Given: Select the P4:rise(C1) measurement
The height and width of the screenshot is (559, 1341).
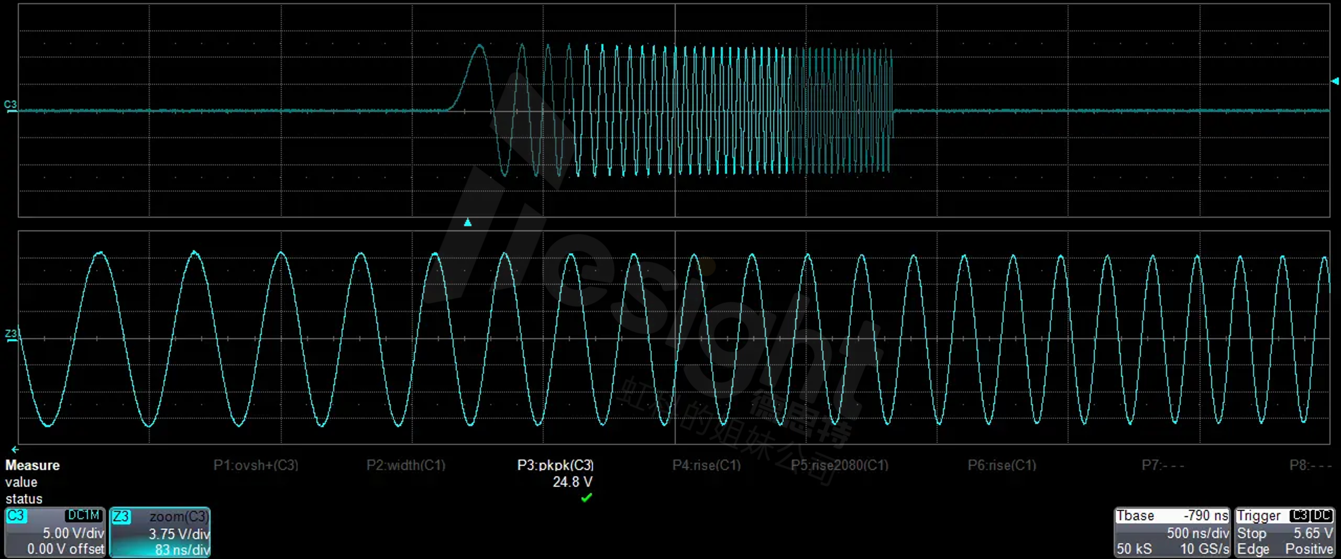Looking at the screenshot, I should (x=707, y=465).
